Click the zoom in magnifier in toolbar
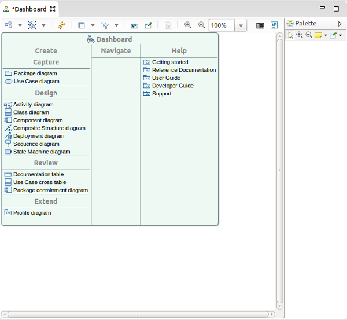Viewport: 347px width, 320px height. (x=187, y=25)
